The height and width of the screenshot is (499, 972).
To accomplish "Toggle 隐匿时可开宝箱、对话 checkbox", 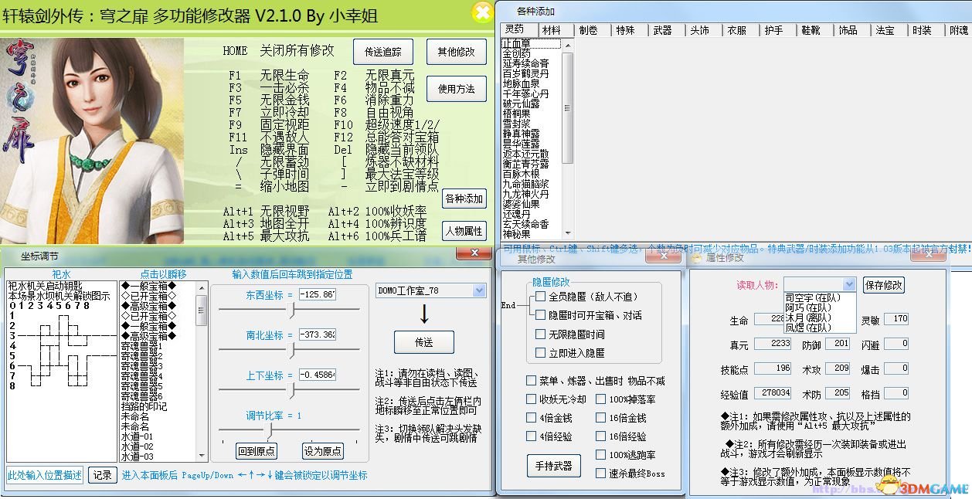I will coord(541,315).
